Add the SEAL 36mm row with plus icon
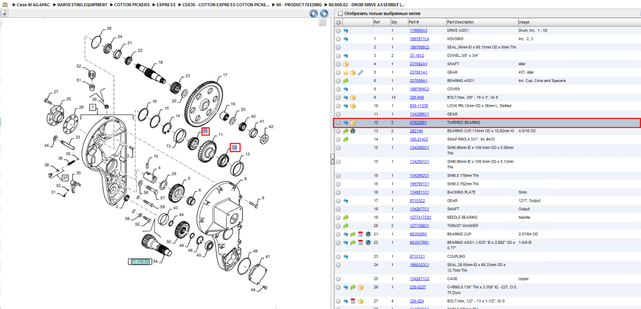641x309 pixels. tap(338, 47)
